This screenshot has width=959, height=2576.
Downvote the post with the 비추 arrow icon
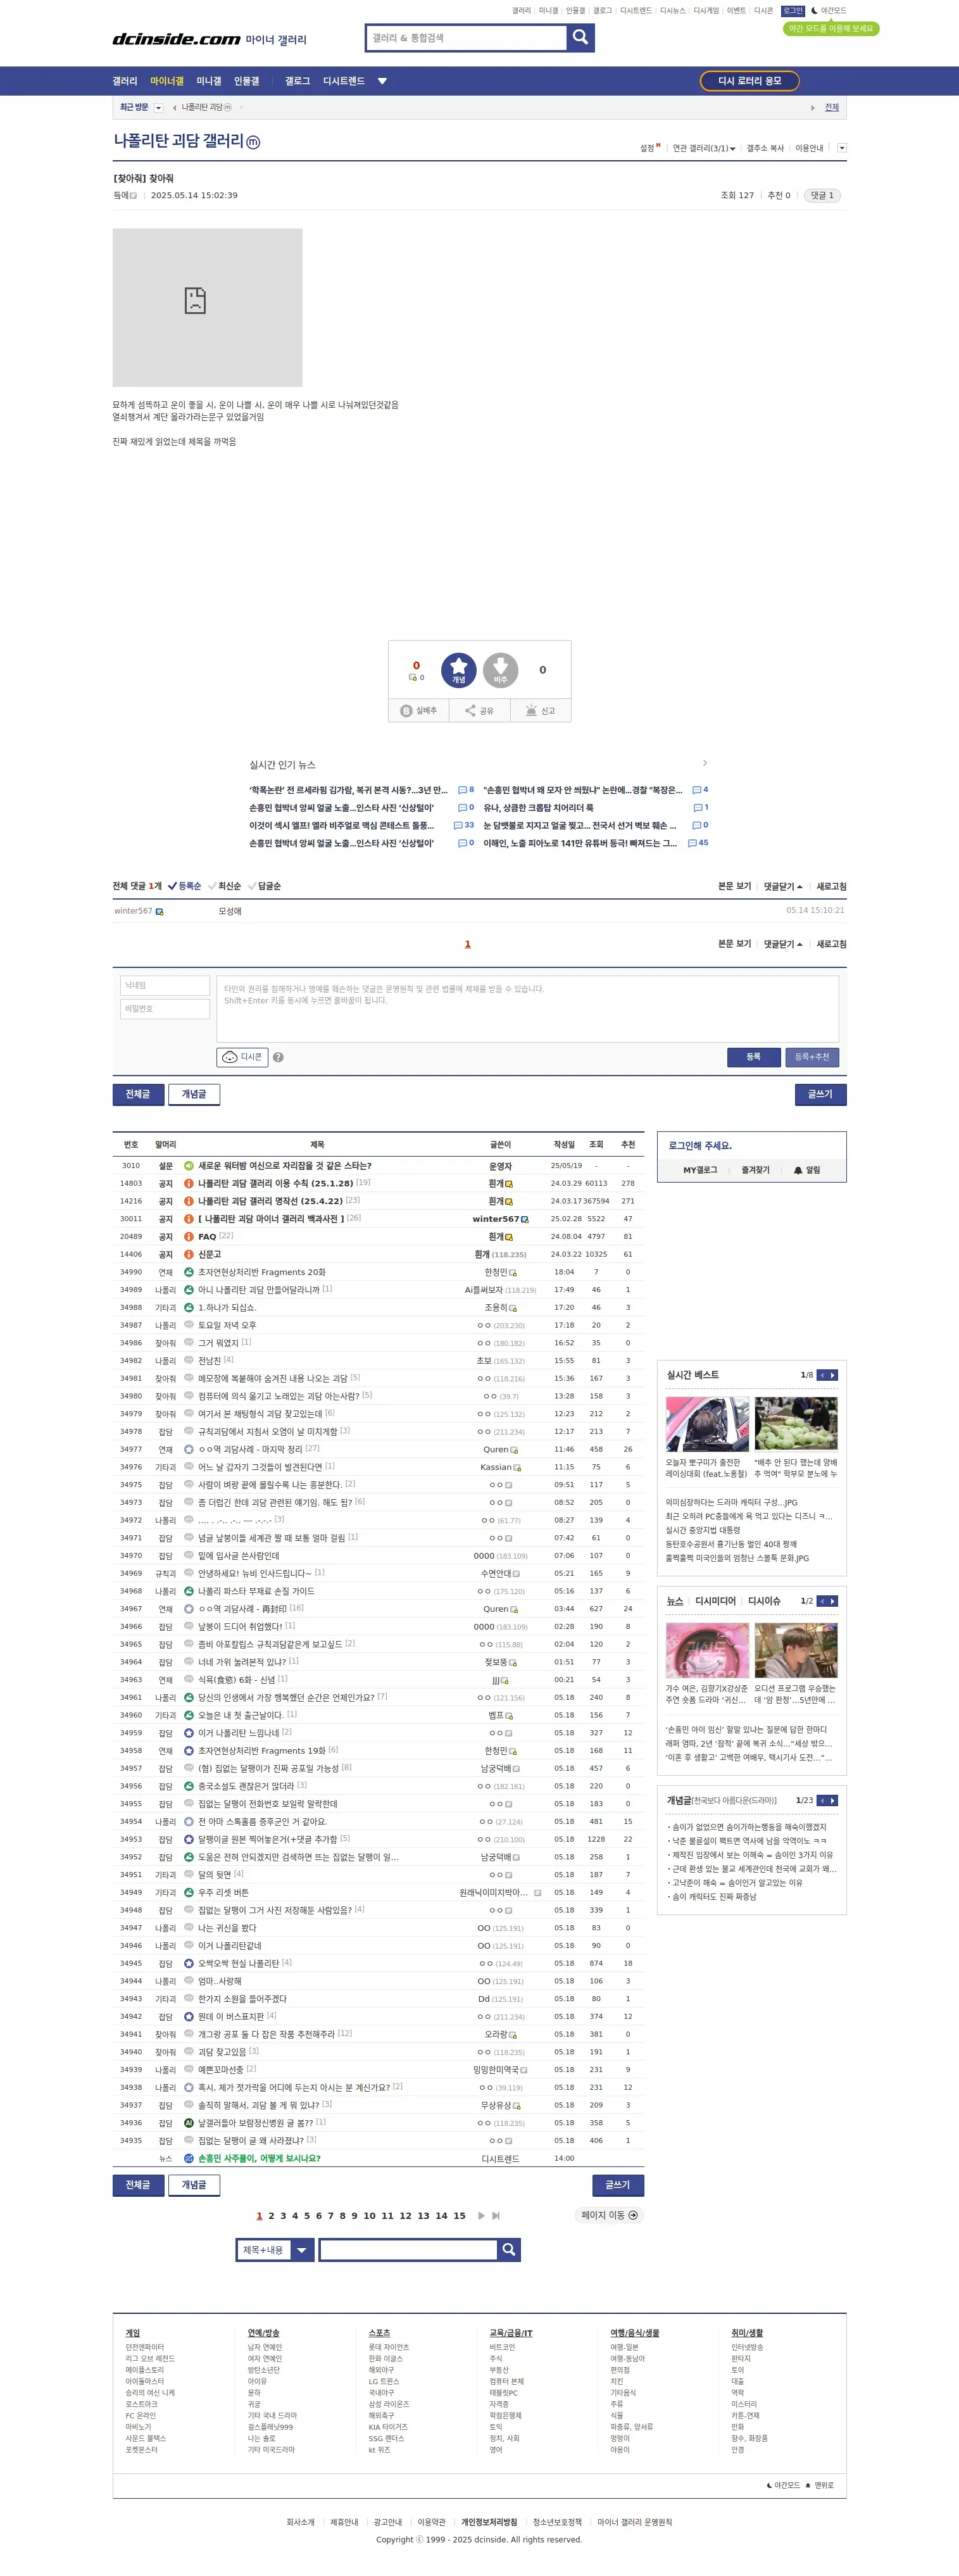[x=500, y=670]
